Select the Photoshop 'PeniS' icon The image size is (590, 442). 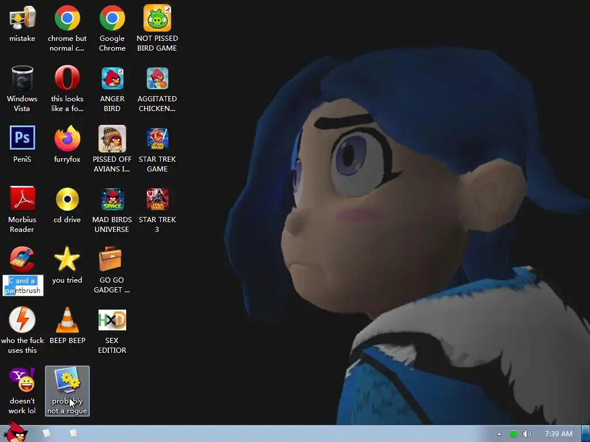point(22,138)
